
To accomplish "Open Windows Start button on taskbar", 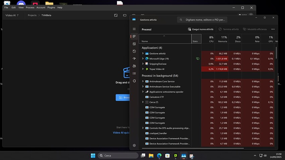I will [x=93, y=155].
